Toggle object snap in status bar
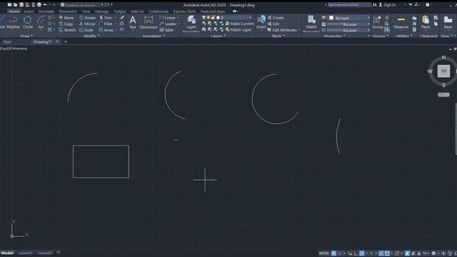The image size is (457, 257). pos(387,253)
